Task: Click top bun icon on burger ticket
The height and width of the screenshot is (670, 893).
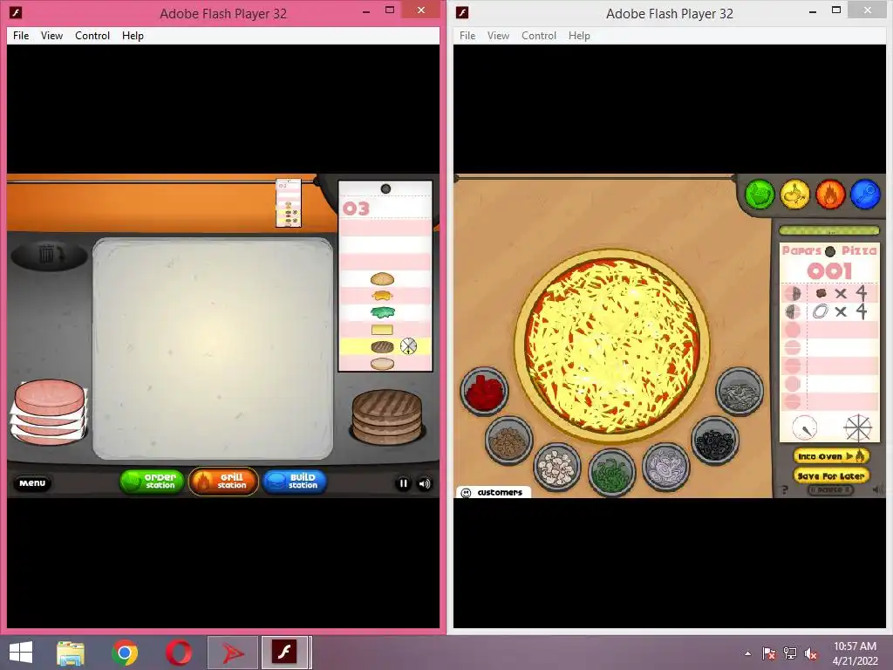Action: (x=382, y=279)
